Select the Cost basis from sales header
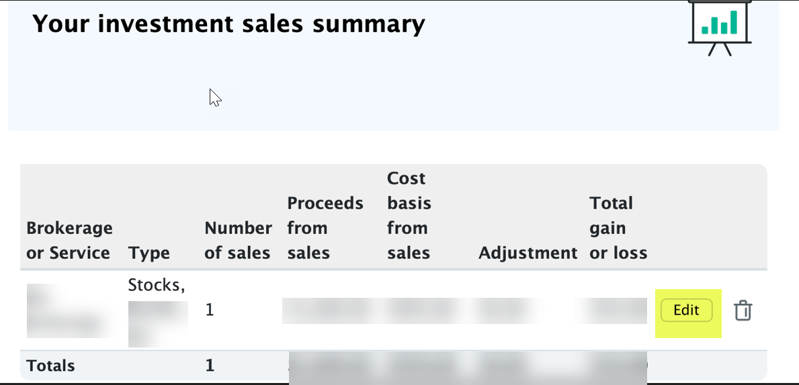The height and width of the screenshot is (385, 799). 409,216
